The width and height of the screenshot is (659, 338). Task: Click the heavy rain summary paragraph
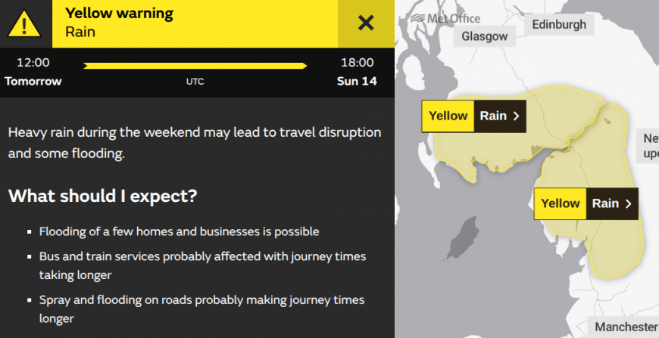195,143
